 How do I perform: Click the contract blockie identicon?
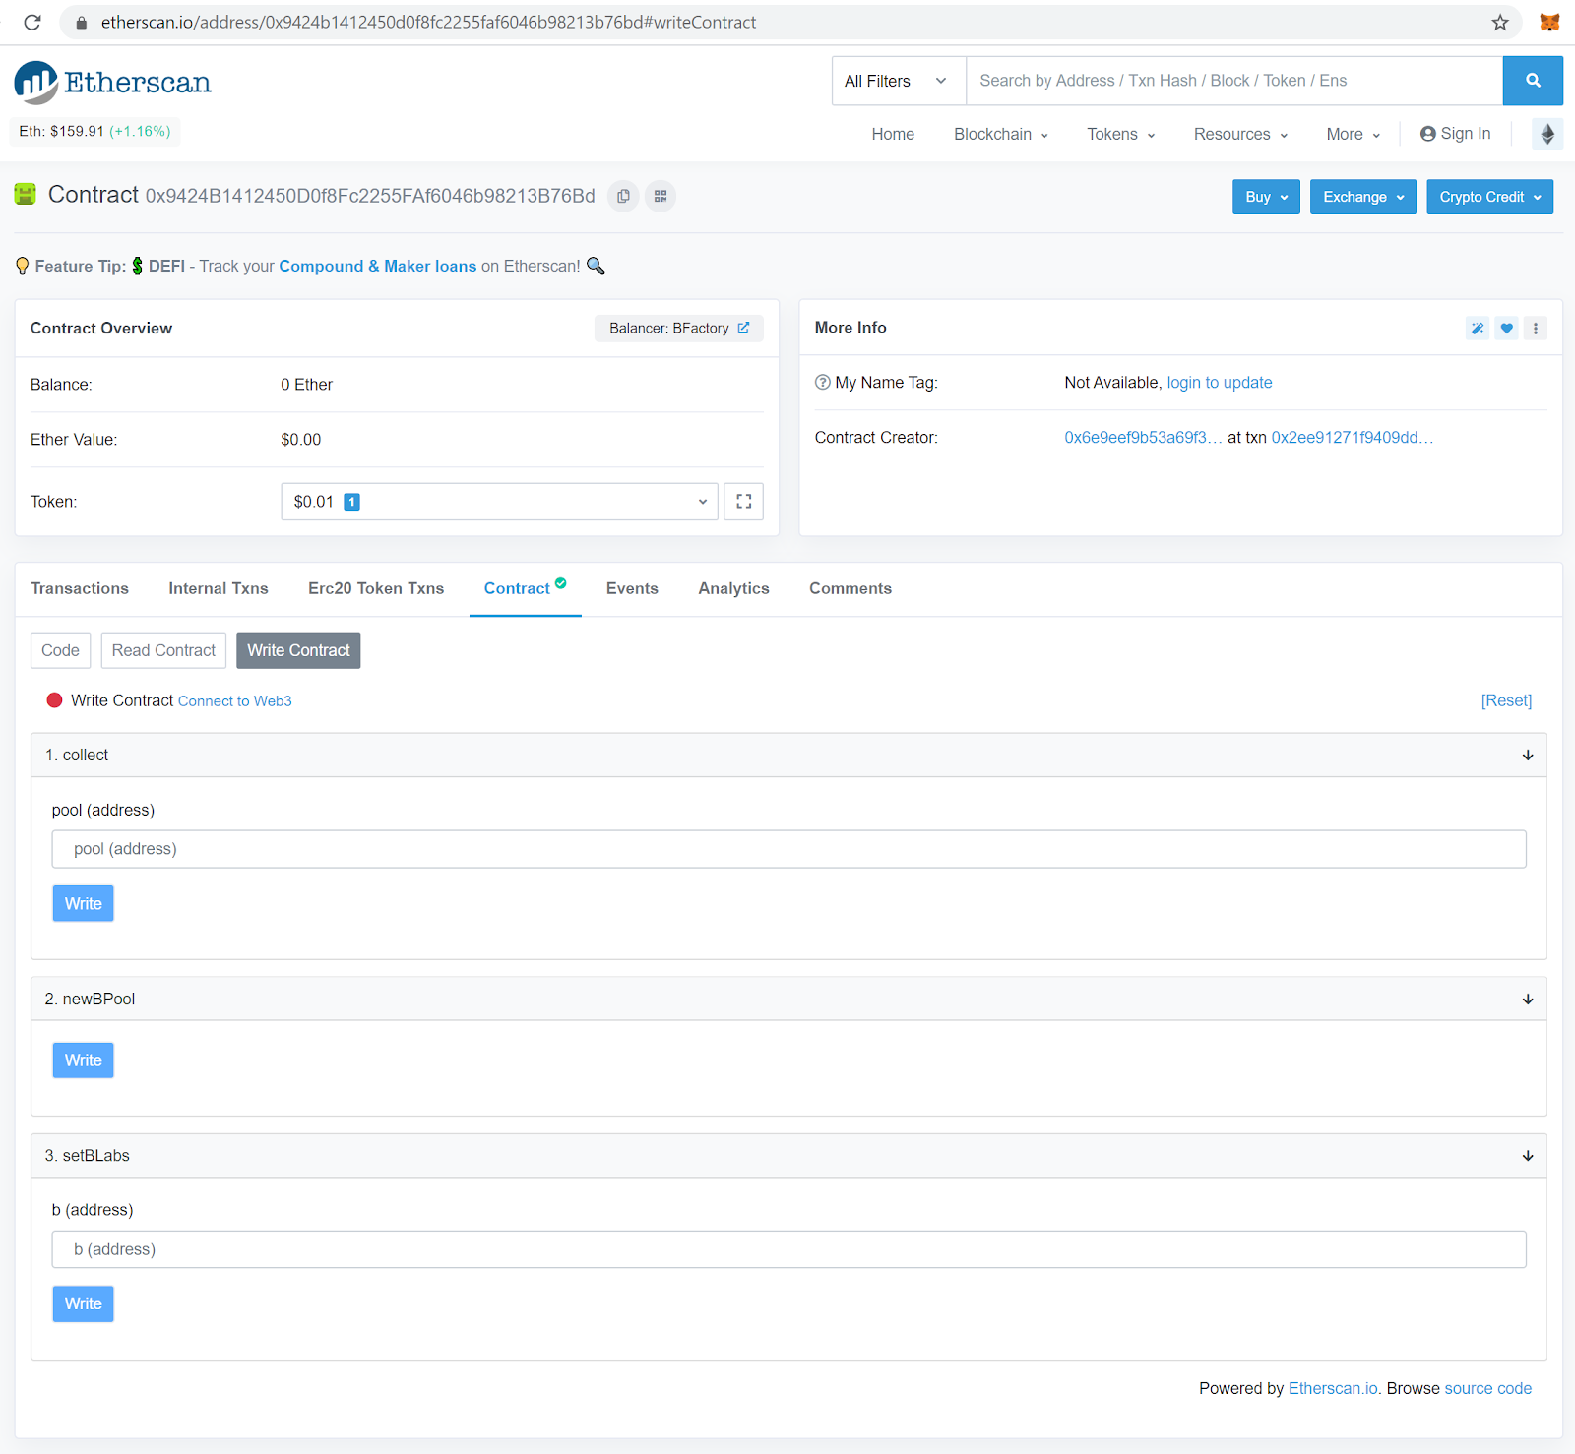(26, 194)
